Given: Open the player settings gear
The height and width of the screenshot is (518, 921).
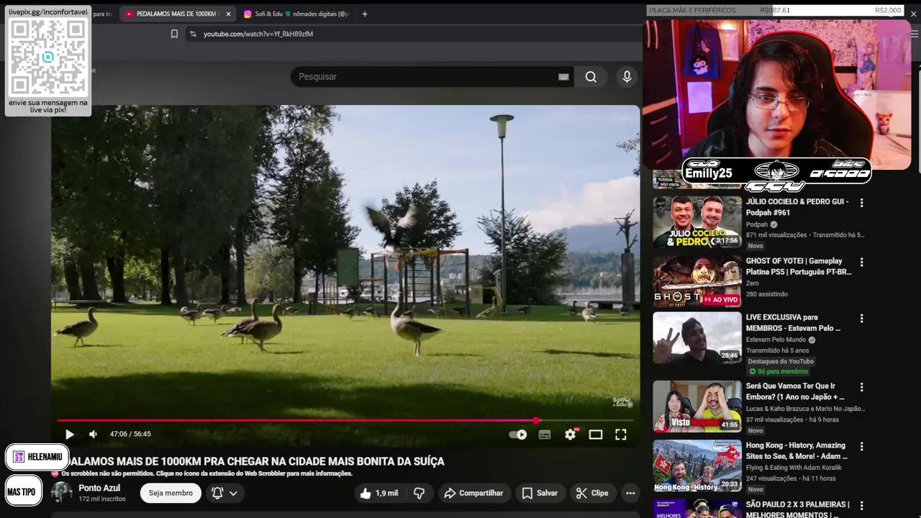Looking at the screenshot, I should [x=571, y=435].
